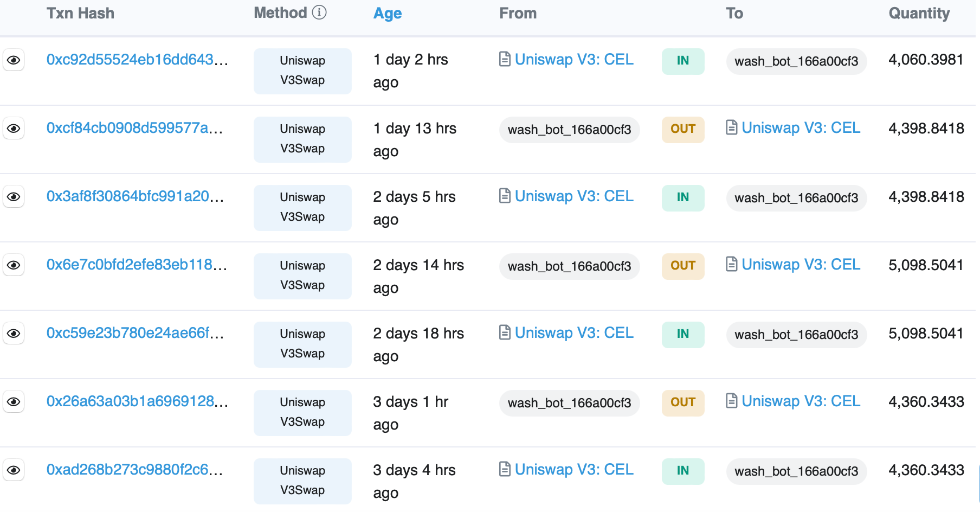980x512 pixels.
Task: Click eye icon for transaction 0xcf84cb0908d599577a
Action: [x=14, y=129]
